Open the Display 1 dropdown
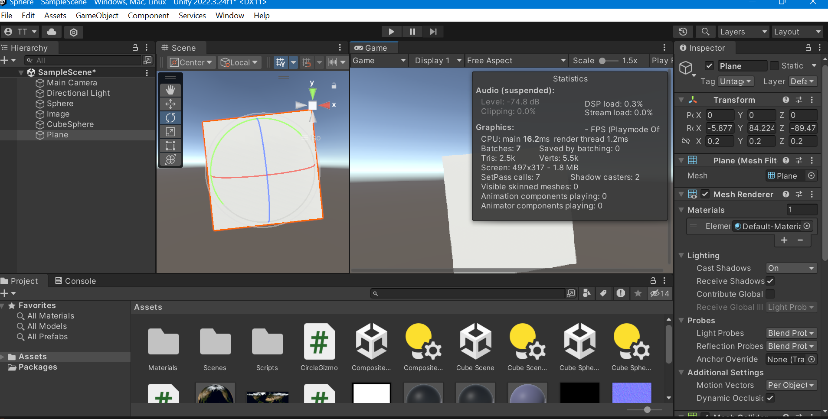This screenshot has height=419, width=828. [x=437, y=61]
